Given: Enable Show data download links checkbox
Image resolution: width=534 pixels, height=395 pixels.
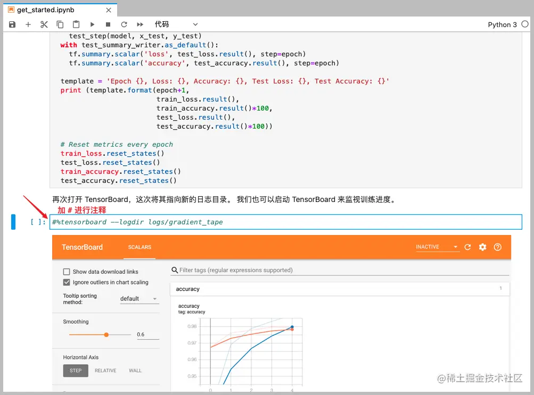Looking at the screenshot, I should pyautogui.click(x=67, y=272).
